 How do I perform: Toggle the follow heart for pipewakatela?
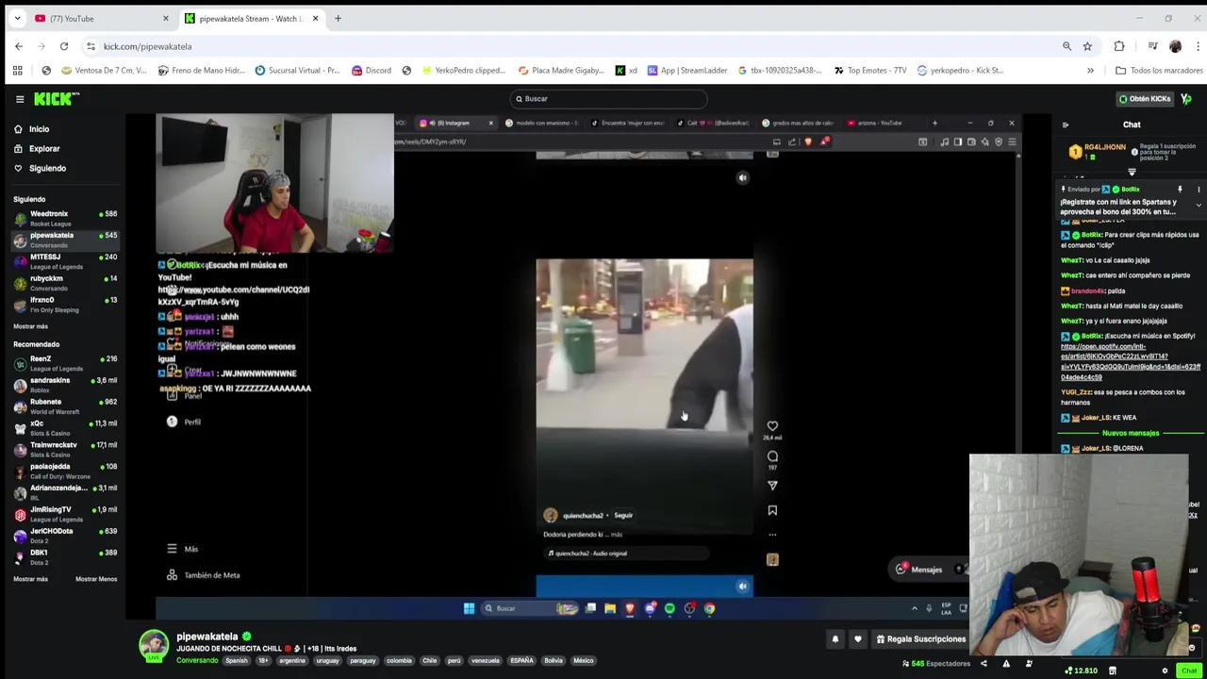857,639
